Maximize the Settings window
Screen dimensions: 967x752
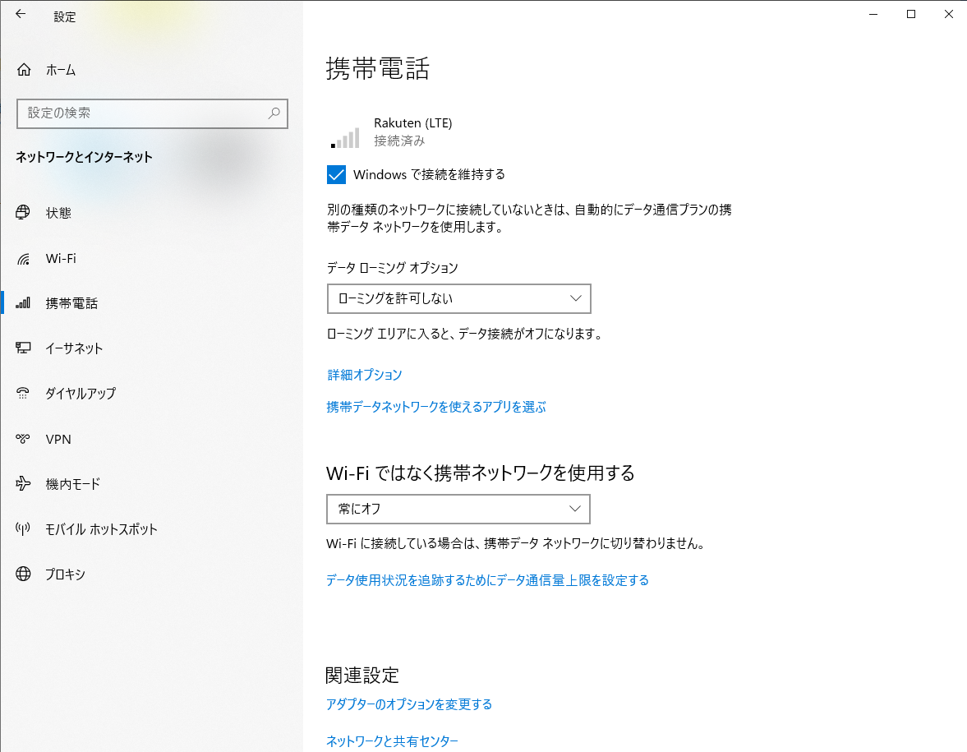coord(911,14)
